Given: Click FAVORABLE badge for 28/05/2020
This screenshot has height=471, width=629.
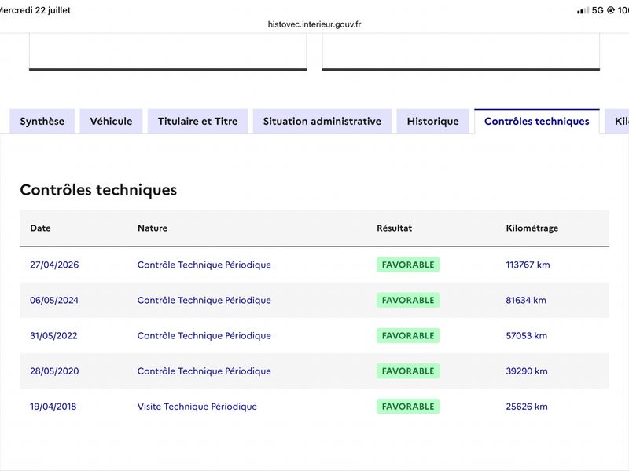Looking at the screenshot, I should pyautogui.click(x=408, y=371).
